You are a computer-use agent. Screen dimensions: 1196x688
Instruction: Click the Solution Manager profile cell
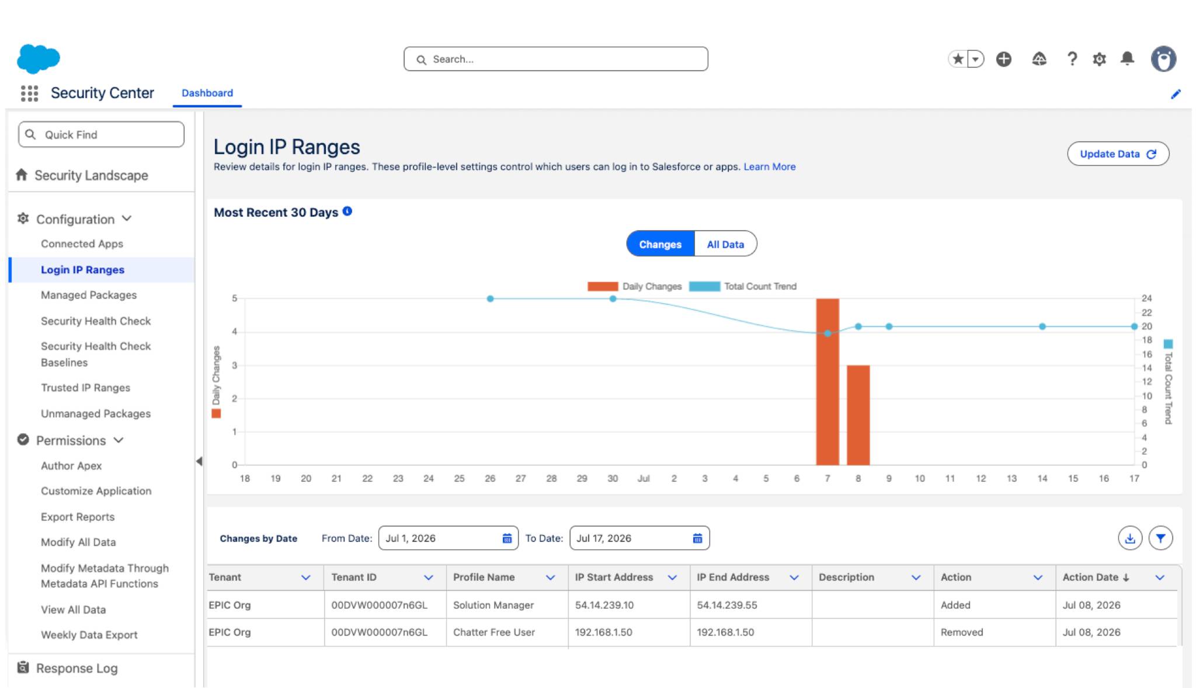(x=507, y=605)
